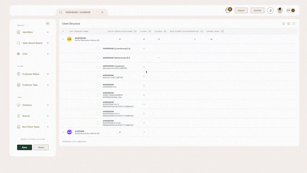The width and height of the screenshot is (307, 173).
Task: Click the Non-Client Types icon
Action: (x=18, y=127)
